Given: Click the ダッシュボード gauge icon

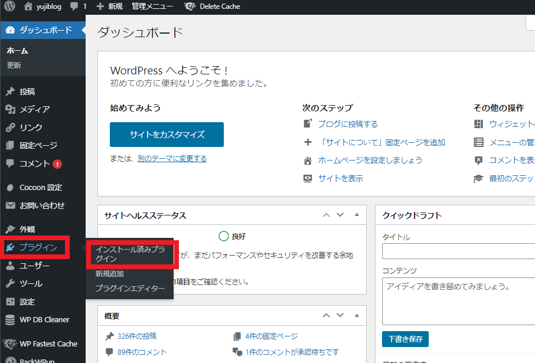Looking at the screenshot, I should 10,30.
